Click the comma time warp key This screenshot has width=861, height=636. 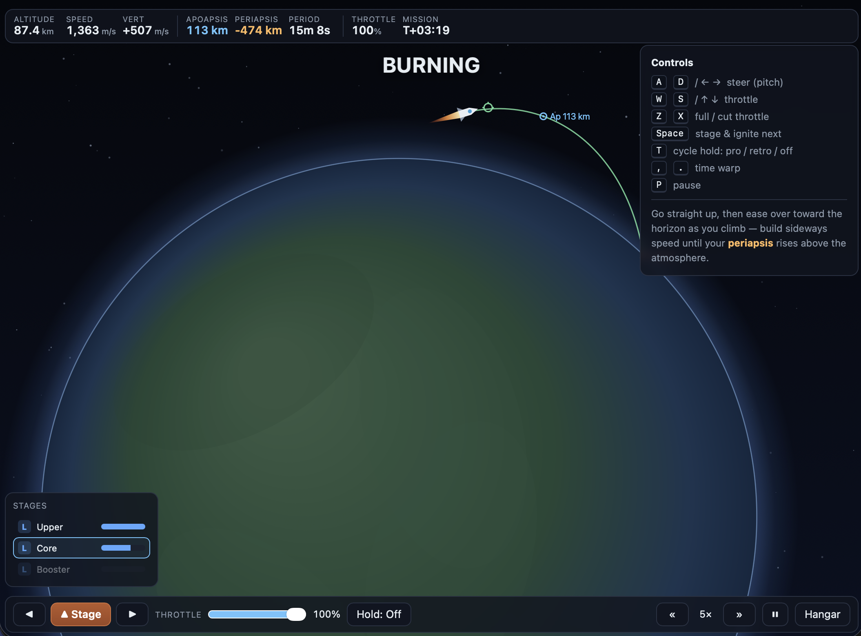pyautogui.click(x=659, y=168)
